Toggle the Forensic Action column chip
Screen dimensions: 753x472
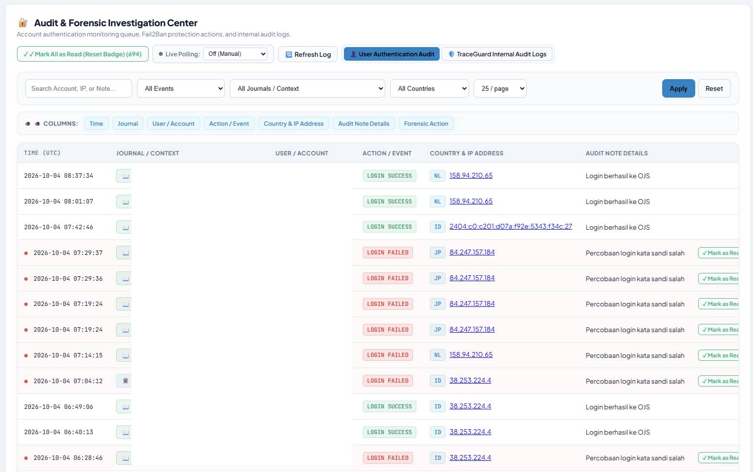pyautogui.click(x=426, y=124)
